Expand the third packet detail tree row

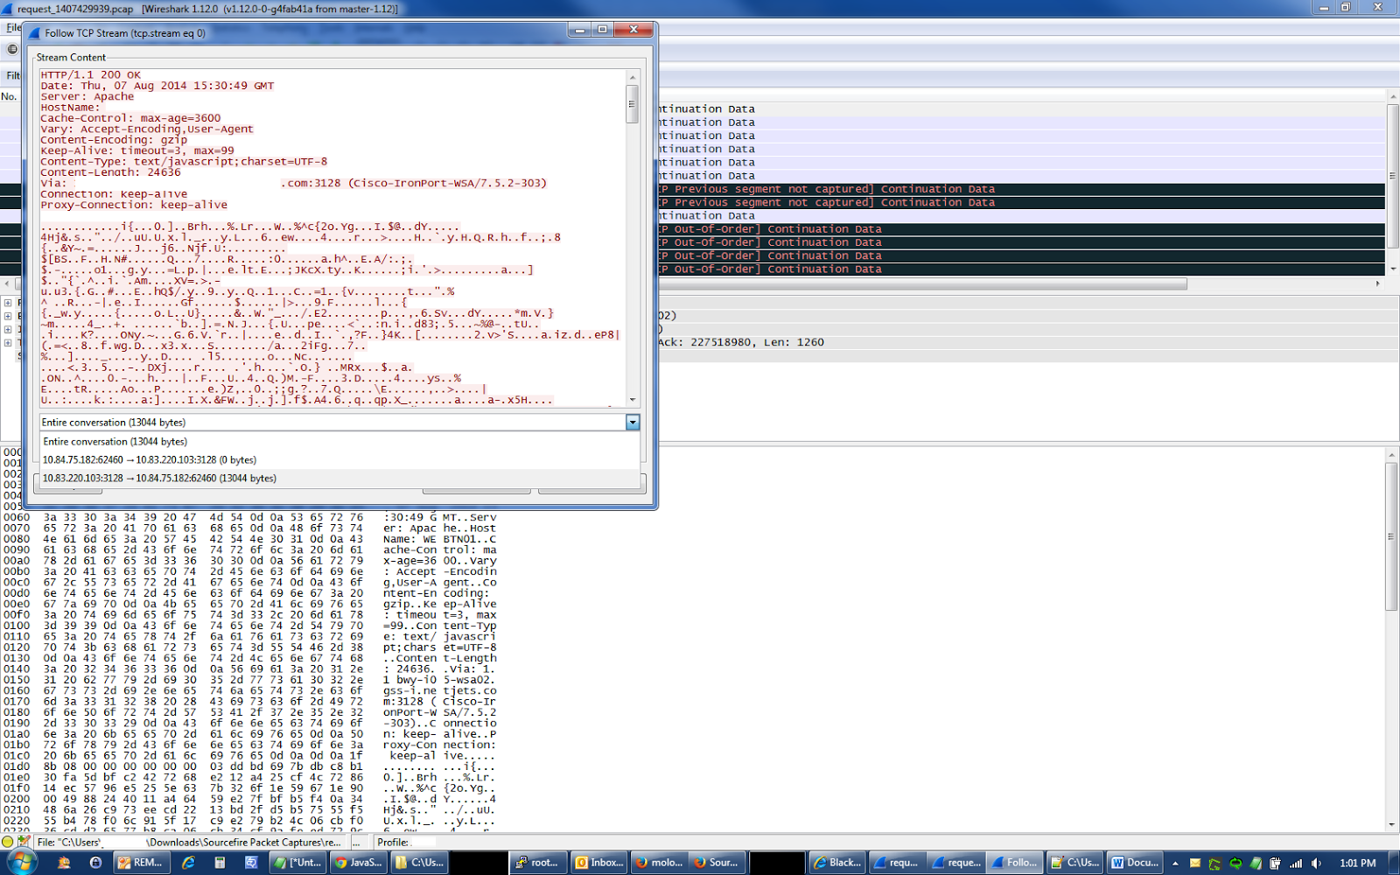(8, 329)
